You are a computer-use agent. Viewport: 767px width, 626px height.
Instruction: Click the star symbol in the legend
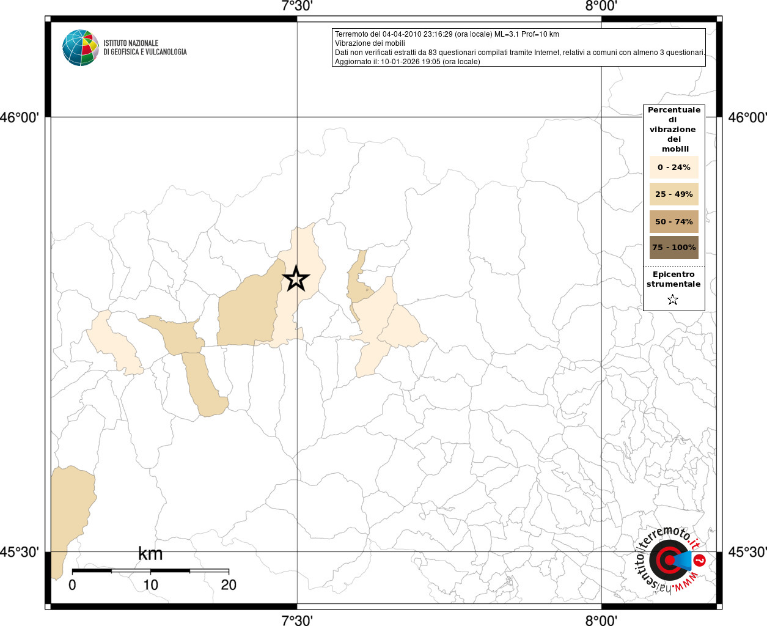point(673,300)
